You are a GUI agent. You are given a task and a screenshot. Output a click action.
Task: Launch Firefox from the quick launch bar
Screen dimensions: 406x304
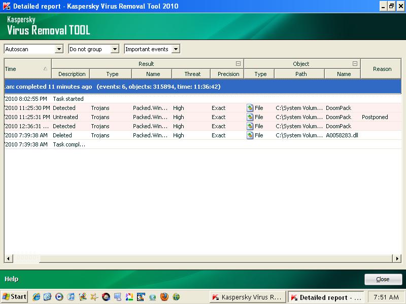coord(164,297)
